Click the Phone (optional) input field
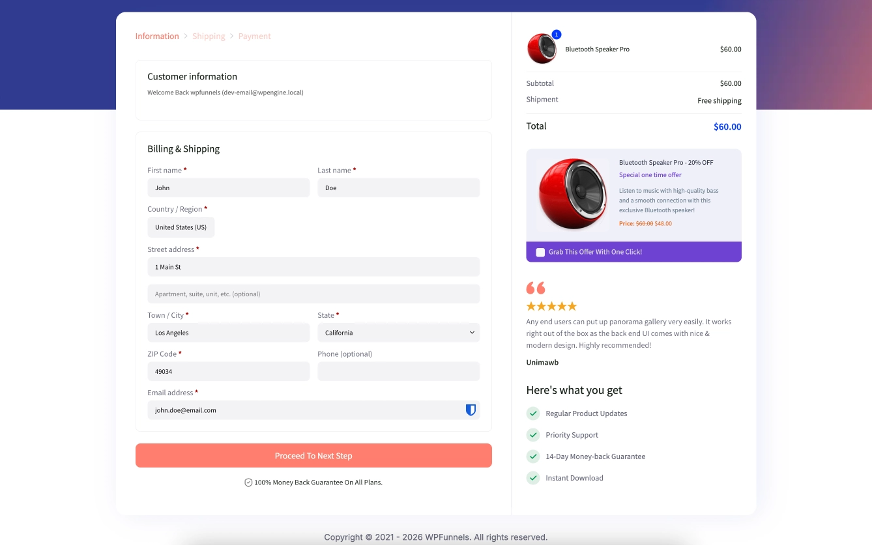The height and width of the screenshot is (545, 872). (398, 371)
